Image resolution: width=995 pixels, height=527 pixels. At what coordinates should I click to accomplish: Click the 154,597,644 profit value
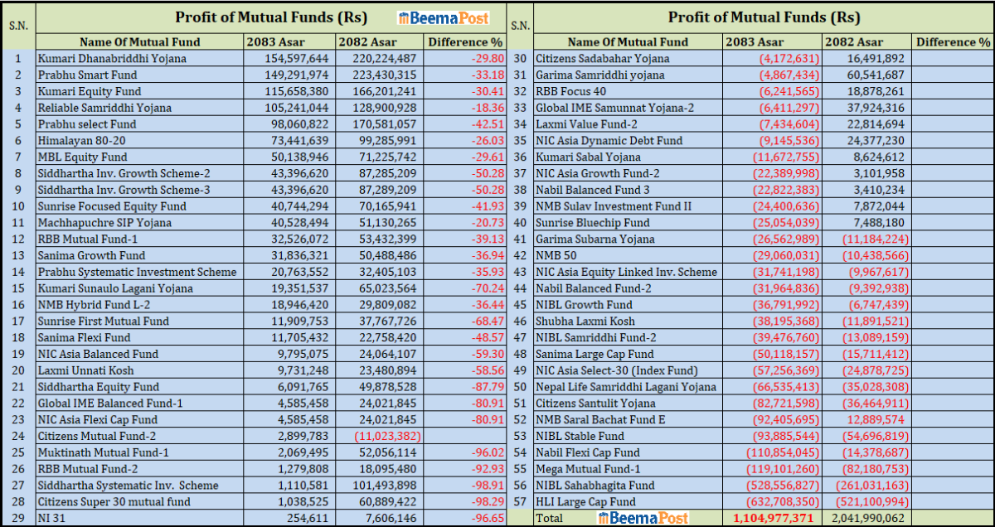click(297, 59)
